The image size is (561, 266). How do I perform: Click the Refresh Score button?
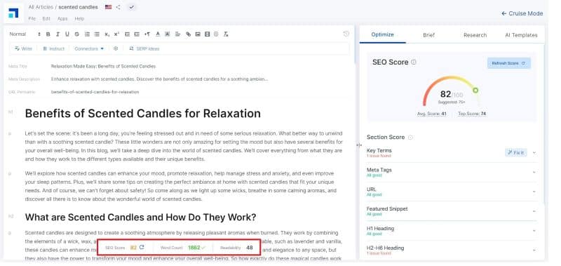(x=509, y=63)
